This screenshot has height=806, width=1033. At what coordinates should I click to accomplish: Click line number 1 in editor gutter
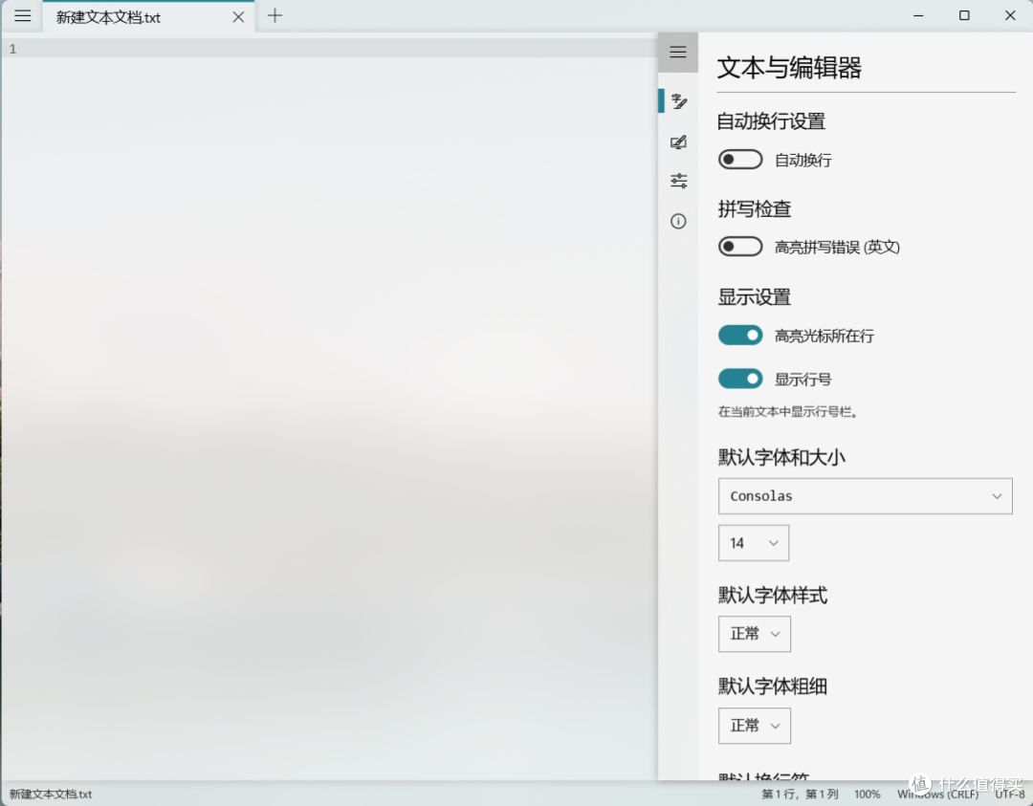[12, 49]
